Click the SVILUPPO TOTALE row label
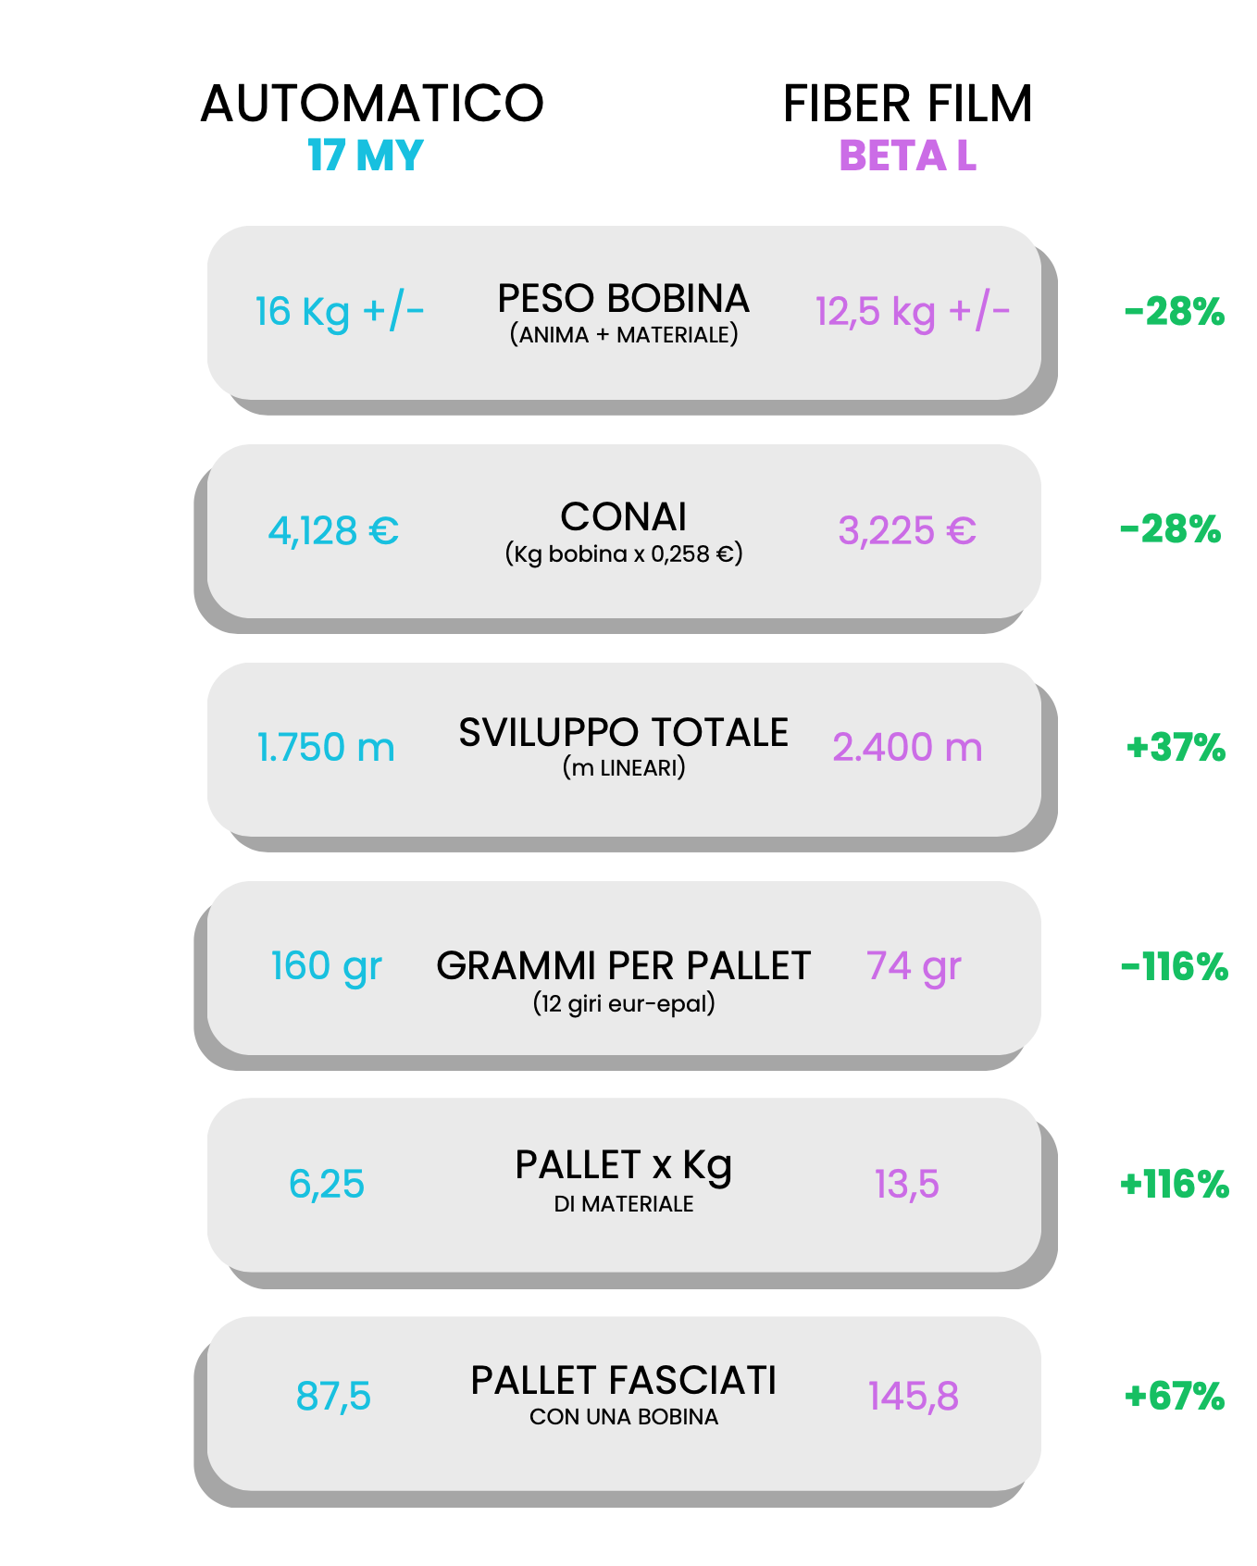The height and width of the screenshot is (1566, 1257). [624, 732]
